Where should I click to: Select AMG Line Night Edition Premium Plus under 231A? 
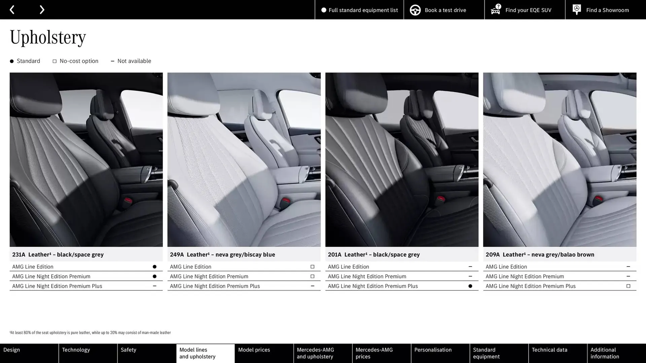point(86,286)
